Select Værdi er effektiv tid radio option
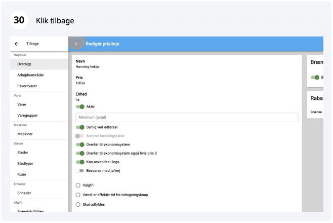333x223 pixels. (x=78, y=195)
